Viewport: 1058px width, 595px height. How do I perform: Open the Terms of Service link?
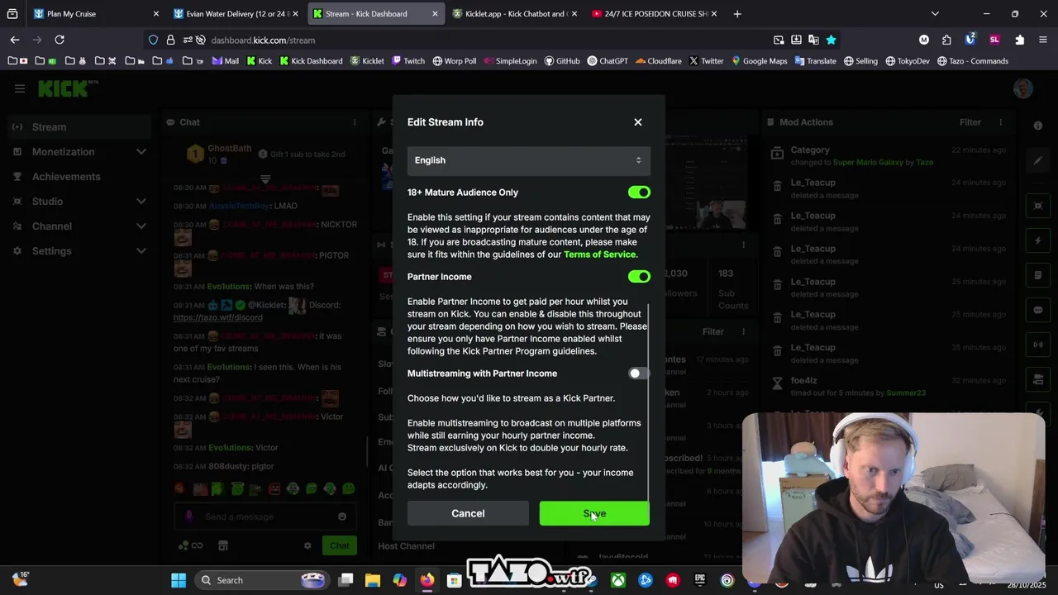click(599, 255)
